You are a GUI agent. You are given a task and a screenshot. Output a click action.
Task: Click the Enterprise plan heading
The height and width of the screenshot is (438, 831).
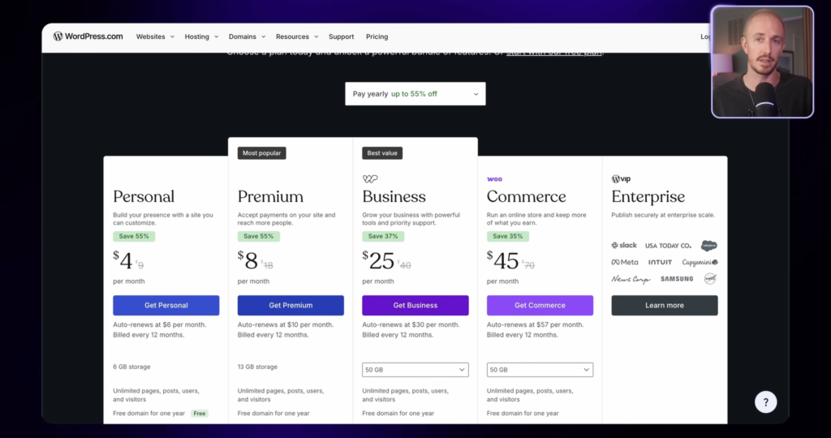point(648,196)
